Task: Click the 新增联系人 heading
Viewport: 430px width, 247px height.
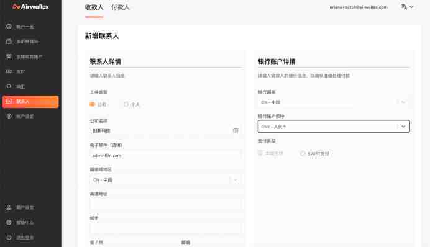Action: point(102,36)
